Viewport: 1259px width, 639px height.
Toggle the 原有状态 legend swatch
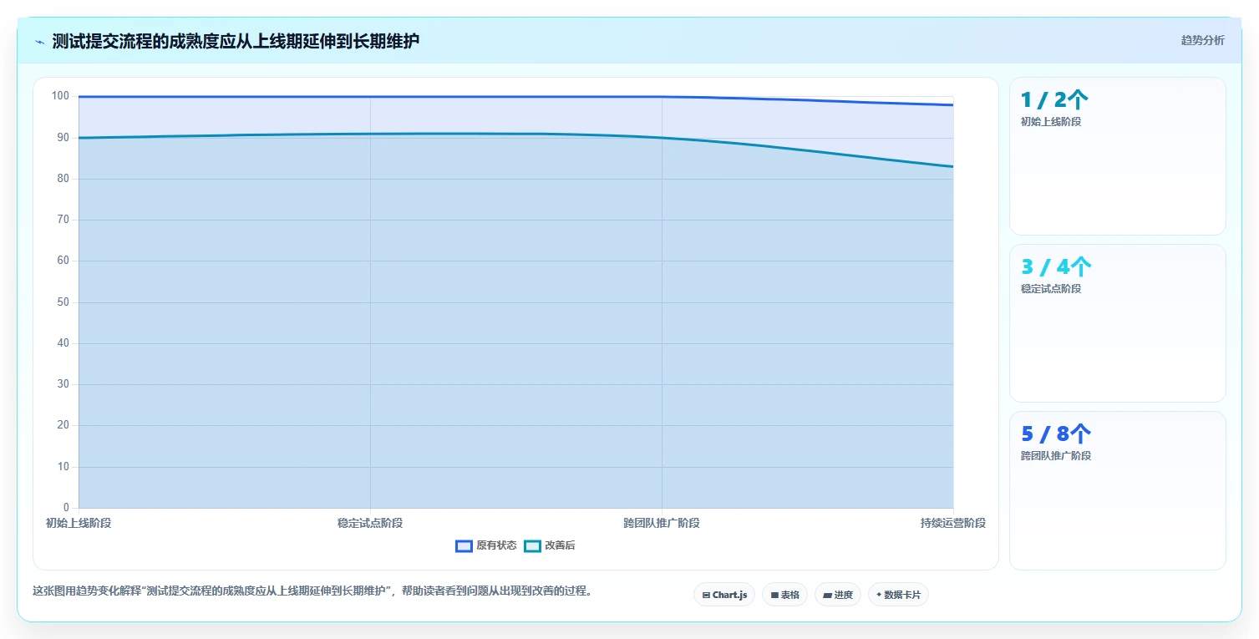[x=464, y=546]
